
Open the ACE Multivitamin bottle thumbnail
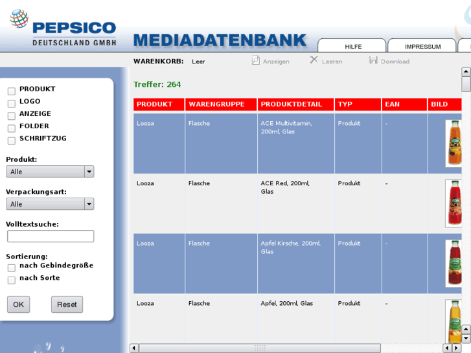pyautogui.click(x=454, y=143)
